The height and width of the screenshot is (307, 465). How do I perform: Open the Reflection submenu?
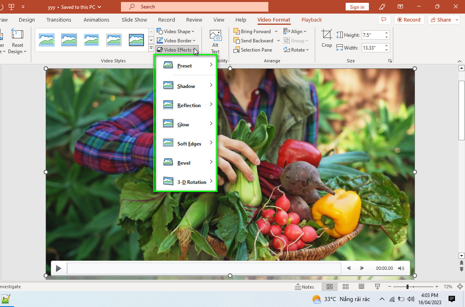[x=186, y=106]
